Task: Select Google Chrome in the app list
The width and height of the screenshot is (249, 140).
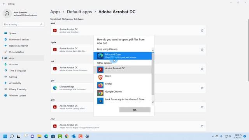Action: click(123, 93)
